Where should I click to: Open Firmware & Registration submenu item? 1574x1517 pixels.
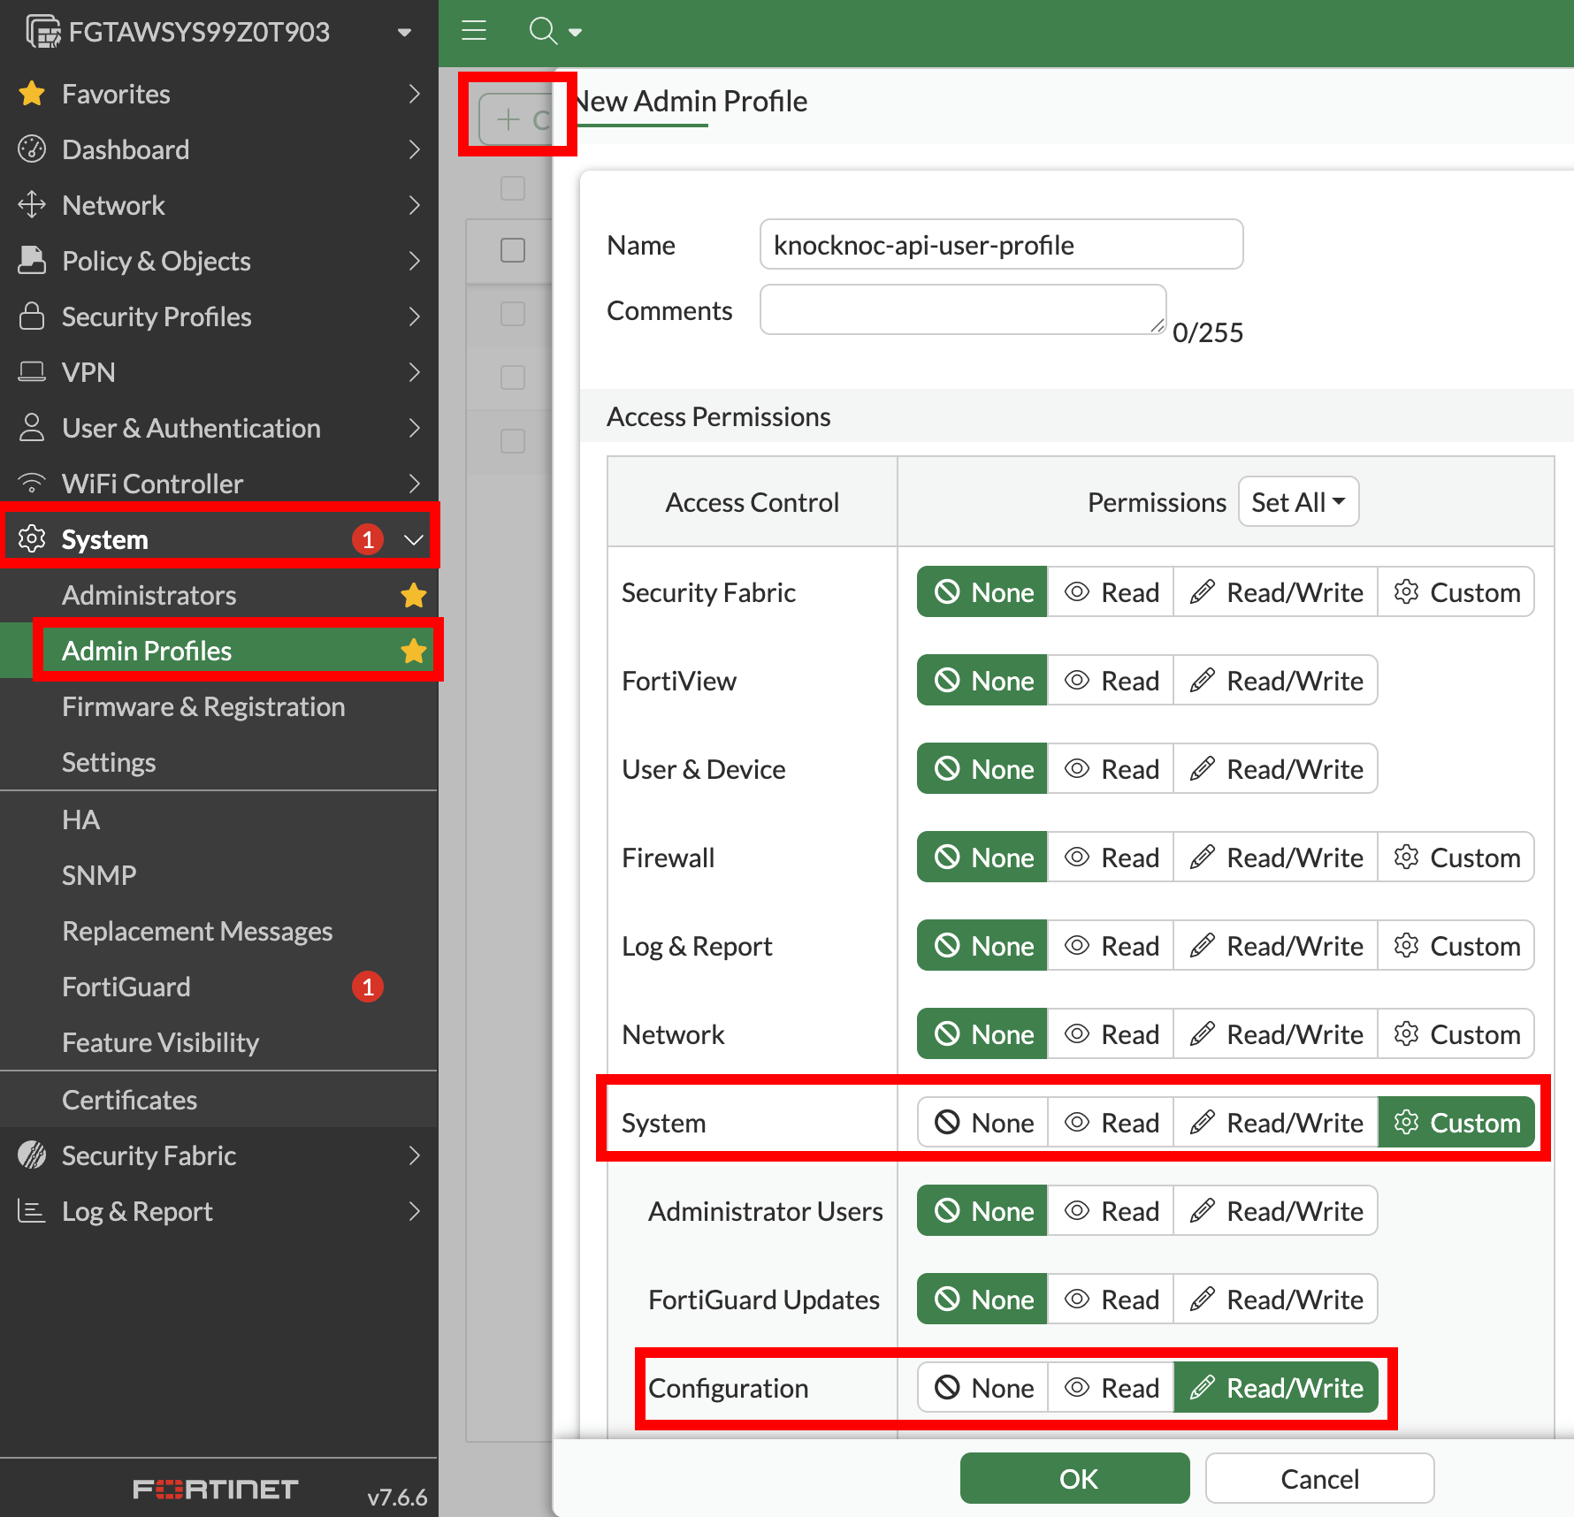point(203,706)
